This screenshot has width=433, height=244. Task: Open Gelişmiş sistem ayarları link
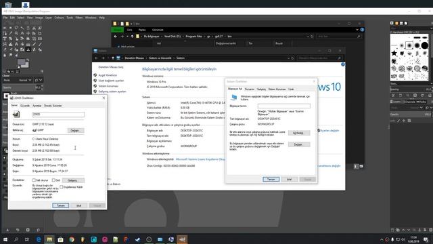(x=112, y=91)
